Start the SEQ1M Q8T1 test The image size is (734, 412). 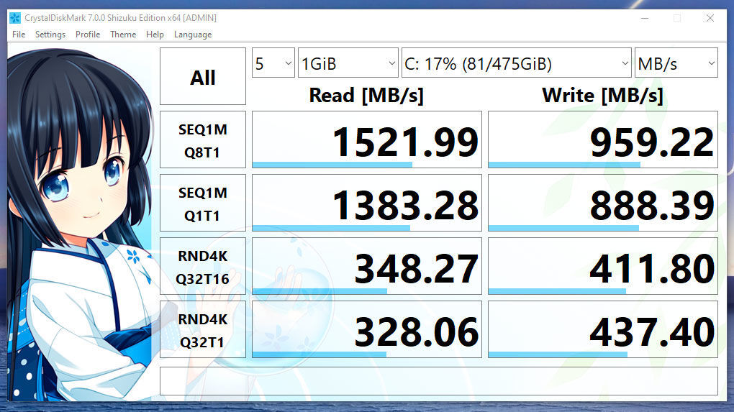tap(203, 139)
